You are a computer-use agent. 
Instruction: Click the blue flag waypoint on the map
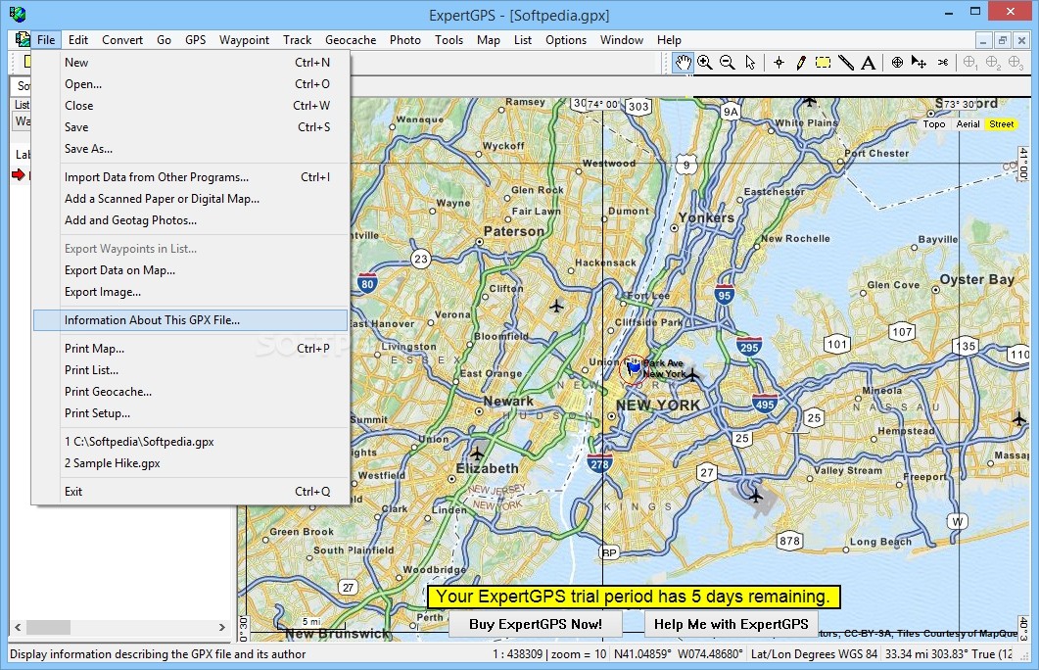tap(635, 366)
